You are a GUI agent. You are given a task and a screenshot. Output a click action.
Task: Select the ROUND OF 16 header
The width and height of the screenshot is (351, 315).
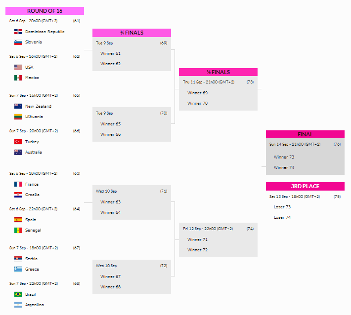tap(44, 11)
